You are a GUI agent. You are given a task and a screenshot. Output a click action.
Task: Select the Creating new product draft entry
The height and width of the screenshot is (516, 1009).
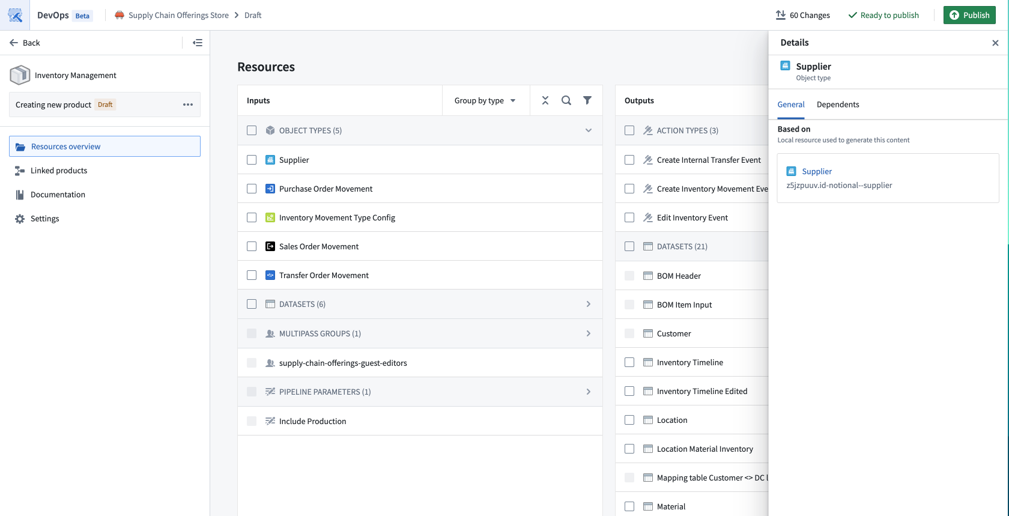click(105, 105)
